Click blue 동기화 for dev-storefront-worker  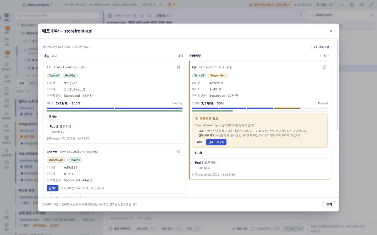[x=53, y=188]
